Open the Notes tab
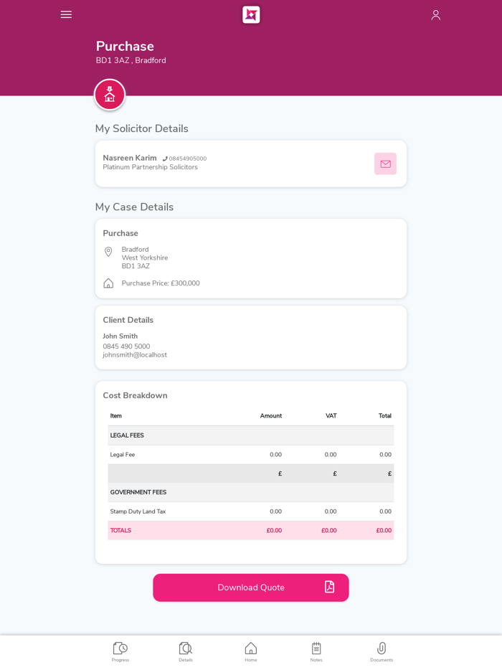Screen dimensions: 502x670 [x=316, y=651]
